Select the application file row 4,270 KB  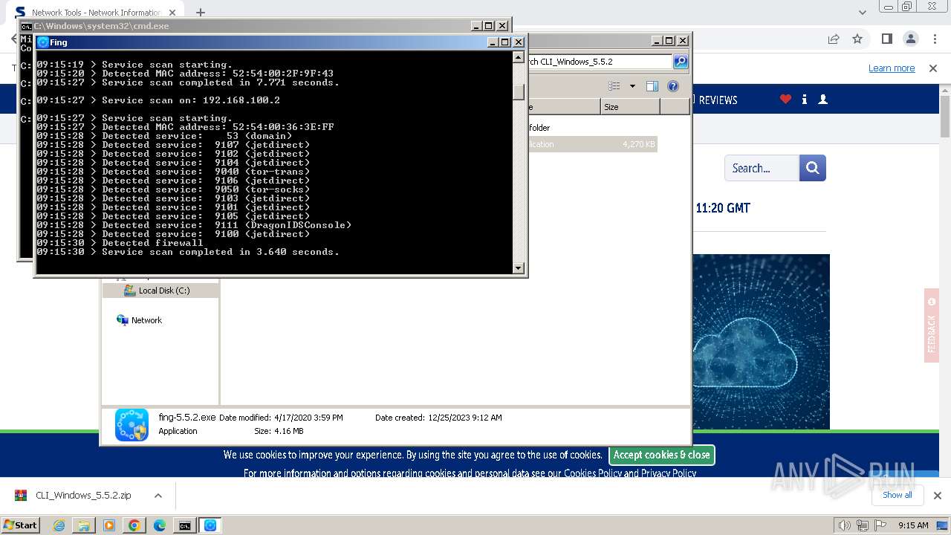pos(591,144)
